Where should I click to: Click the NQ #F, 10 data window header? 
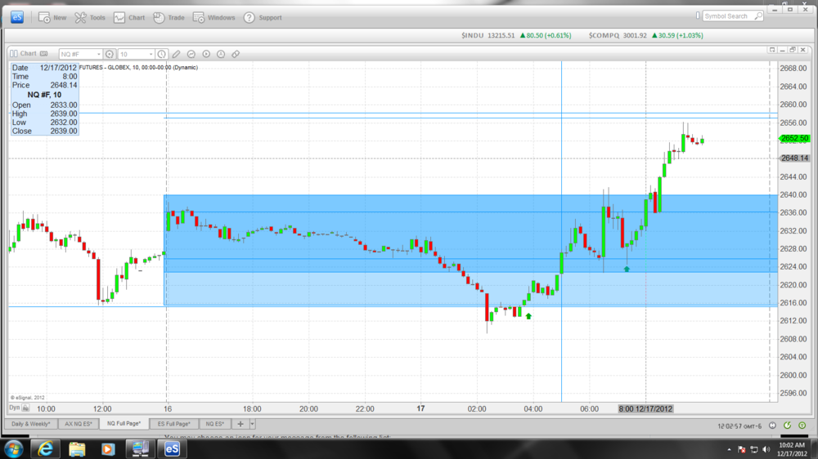44,95
